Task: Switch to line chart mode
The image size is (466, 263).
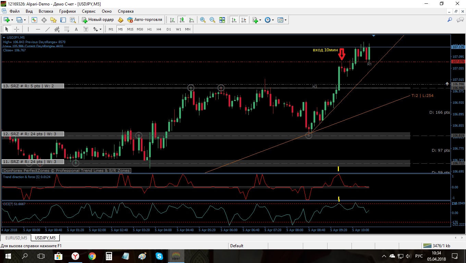Action: pyautogui.click(x=191, y=20)
